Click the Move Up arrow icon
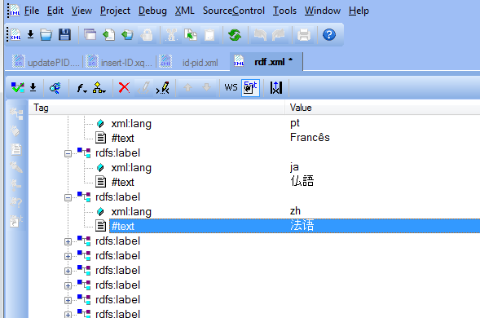Image resolution: width=480 pixels, height=318 pixels. click(187, 87)
